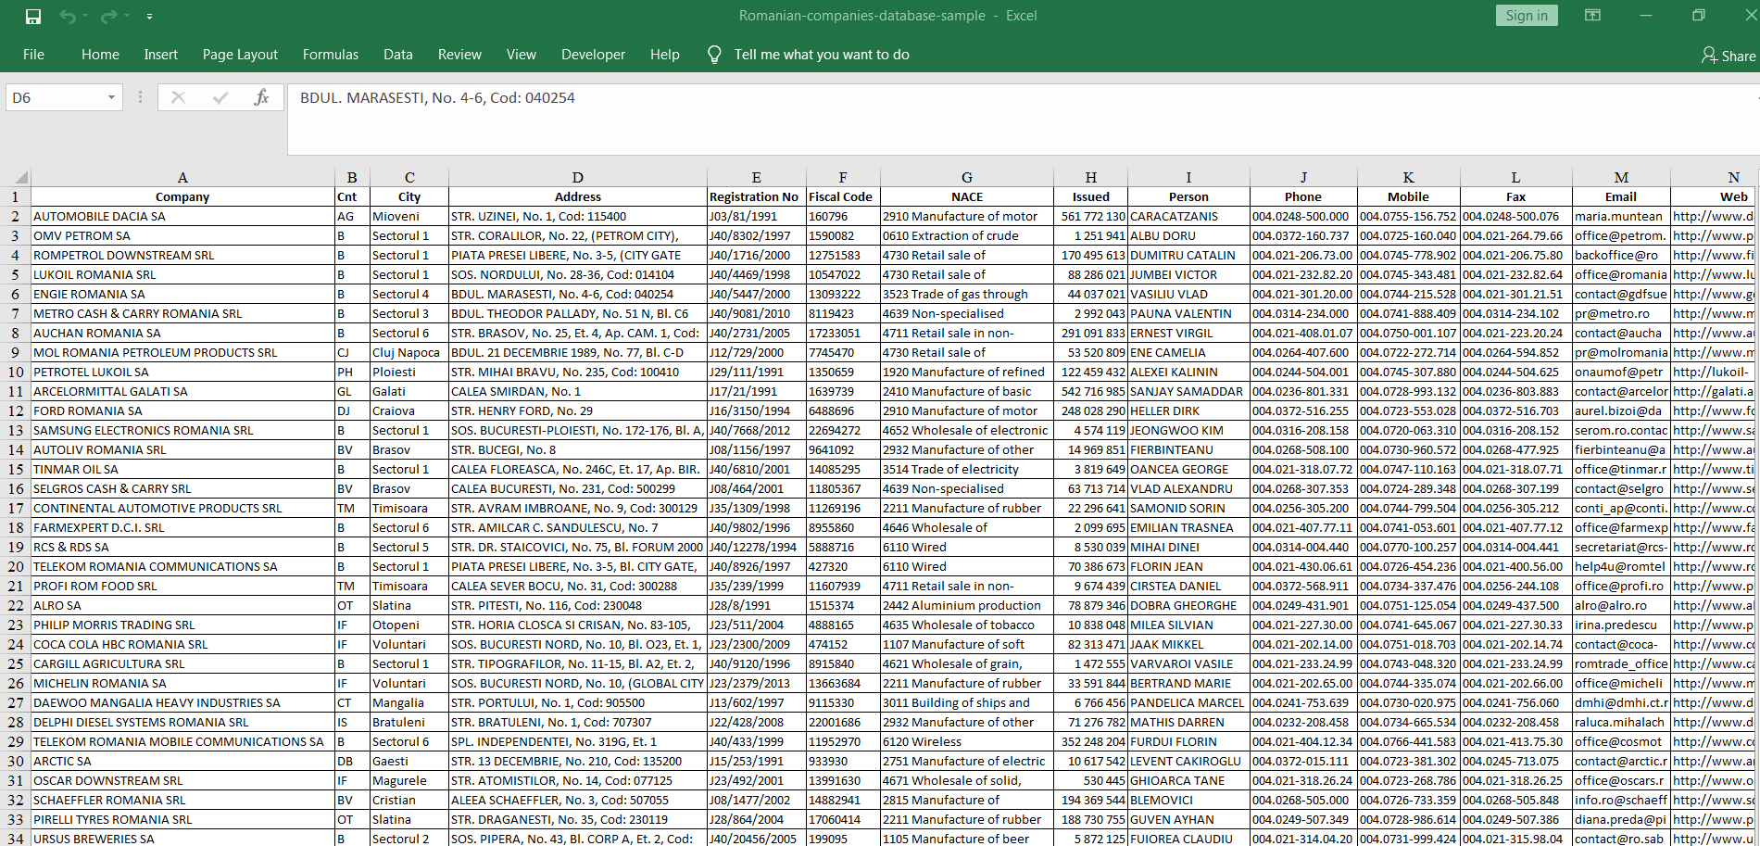Click the Redo arrow icon

coord(108,16)
